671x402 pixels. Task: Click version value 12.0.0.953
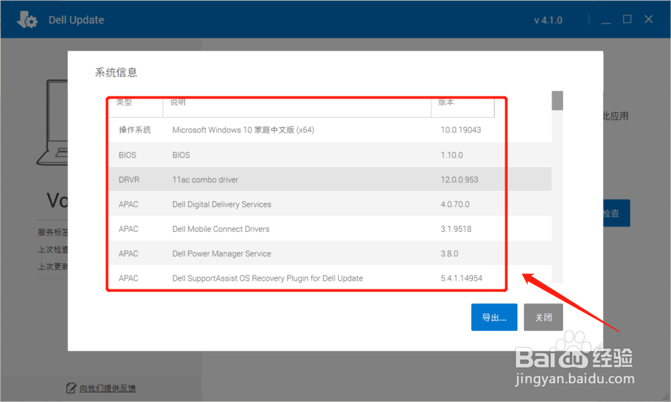pos(460,180)
